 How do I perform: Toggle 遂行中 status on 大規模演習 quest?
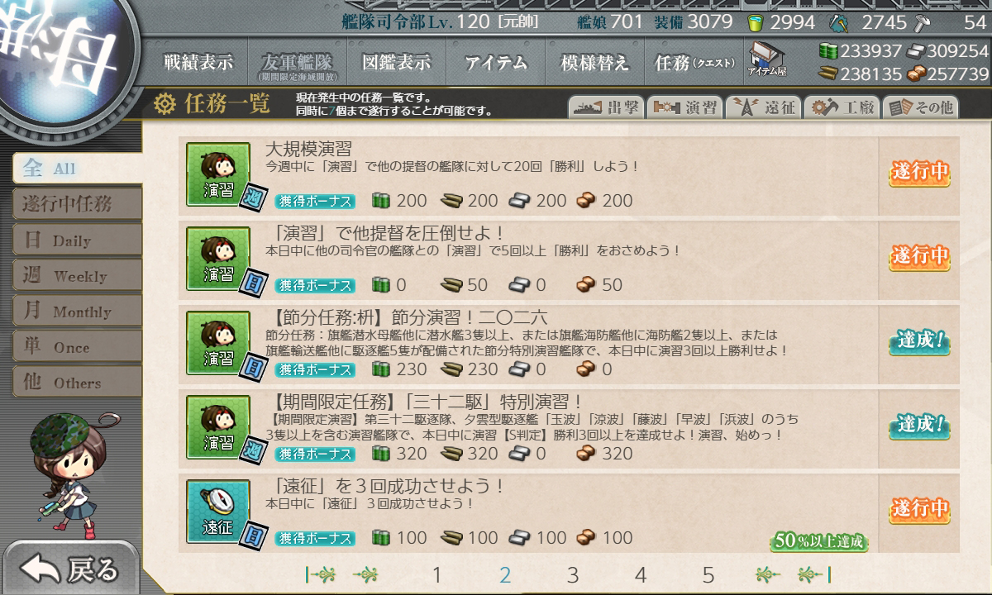pyautogui.click(x=919, y=173)
